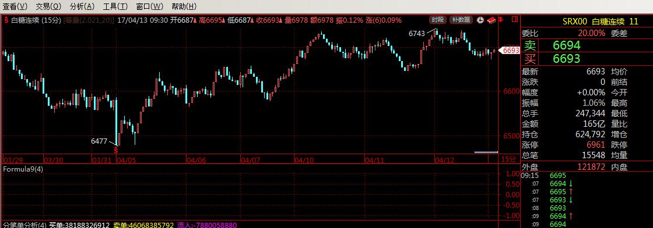Open the 窗口(W) menu
Screen dimensions: 653x228
pos(149,6)
